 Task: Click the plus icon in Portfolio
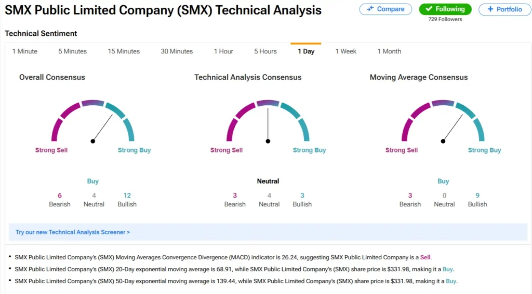pos(490,9)
